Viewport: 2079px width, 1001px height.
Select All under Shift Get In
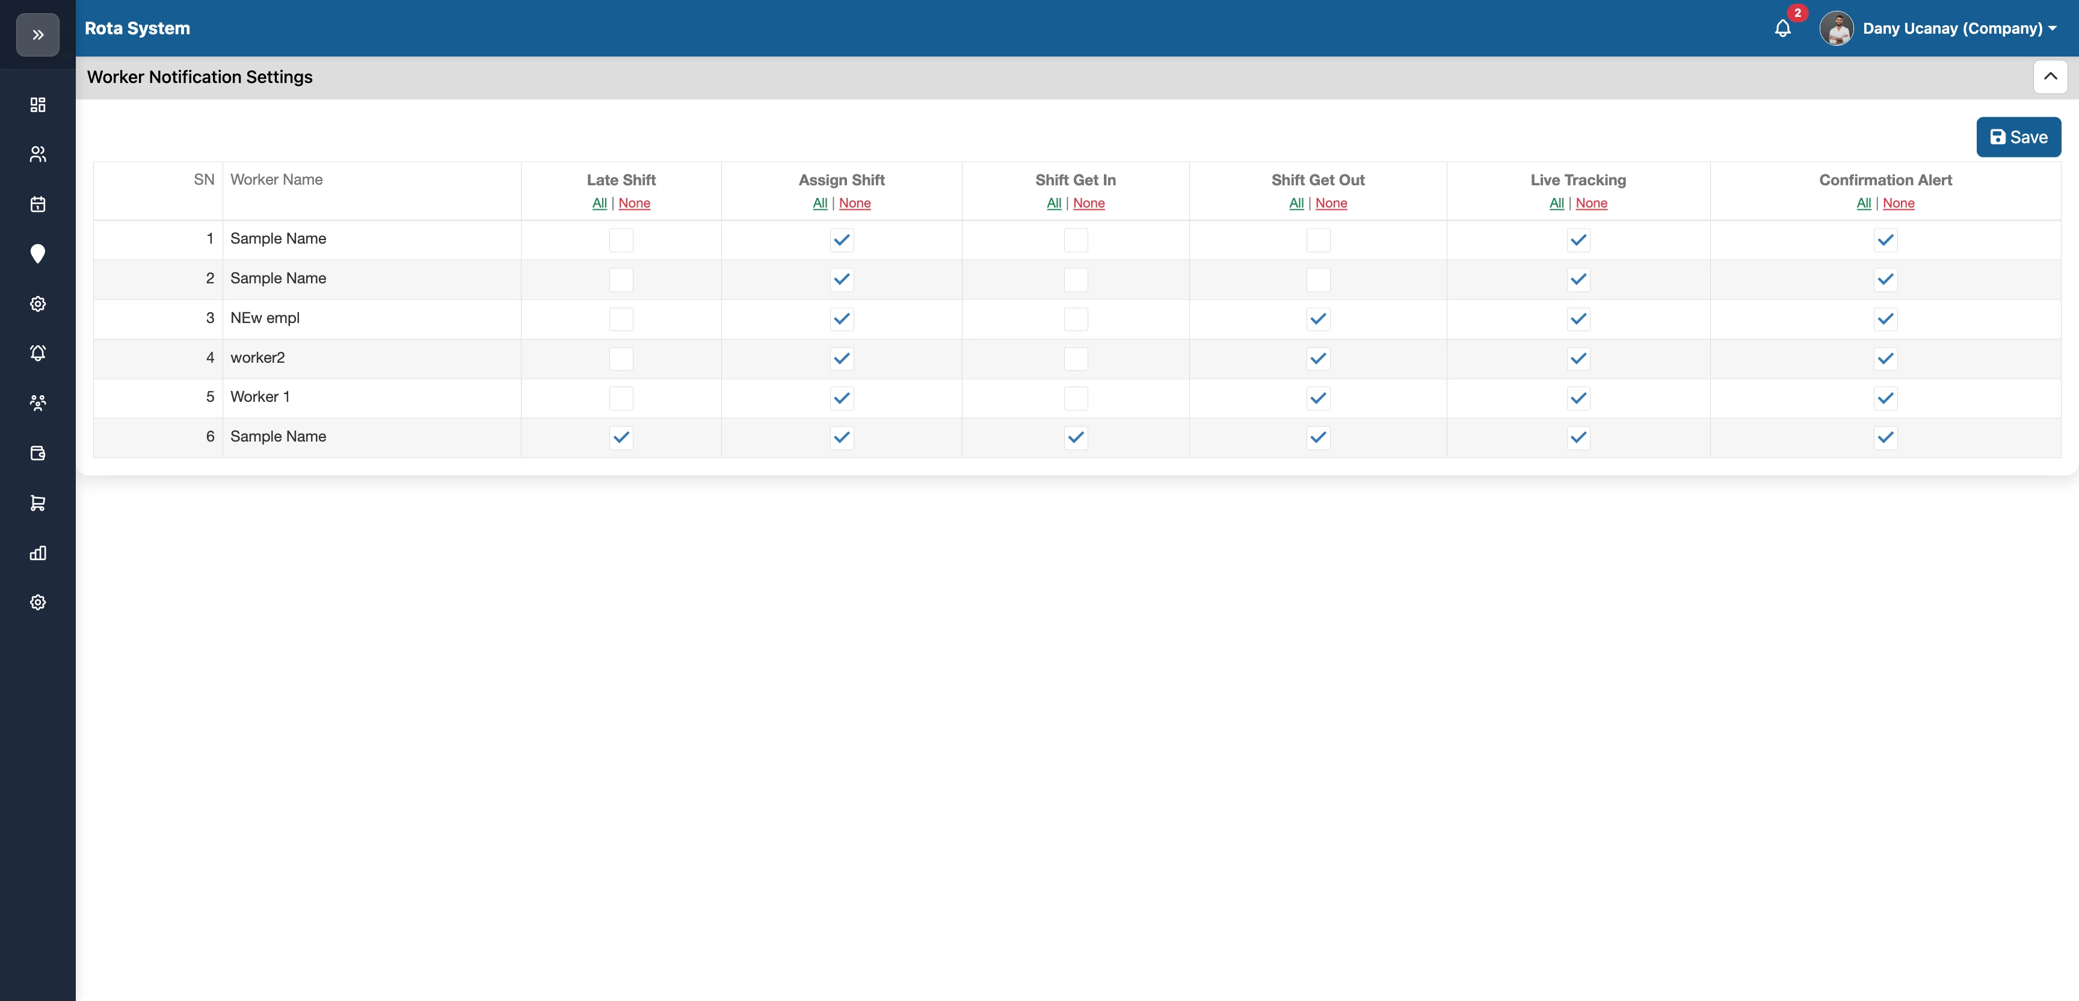(x=1053, y=203)
